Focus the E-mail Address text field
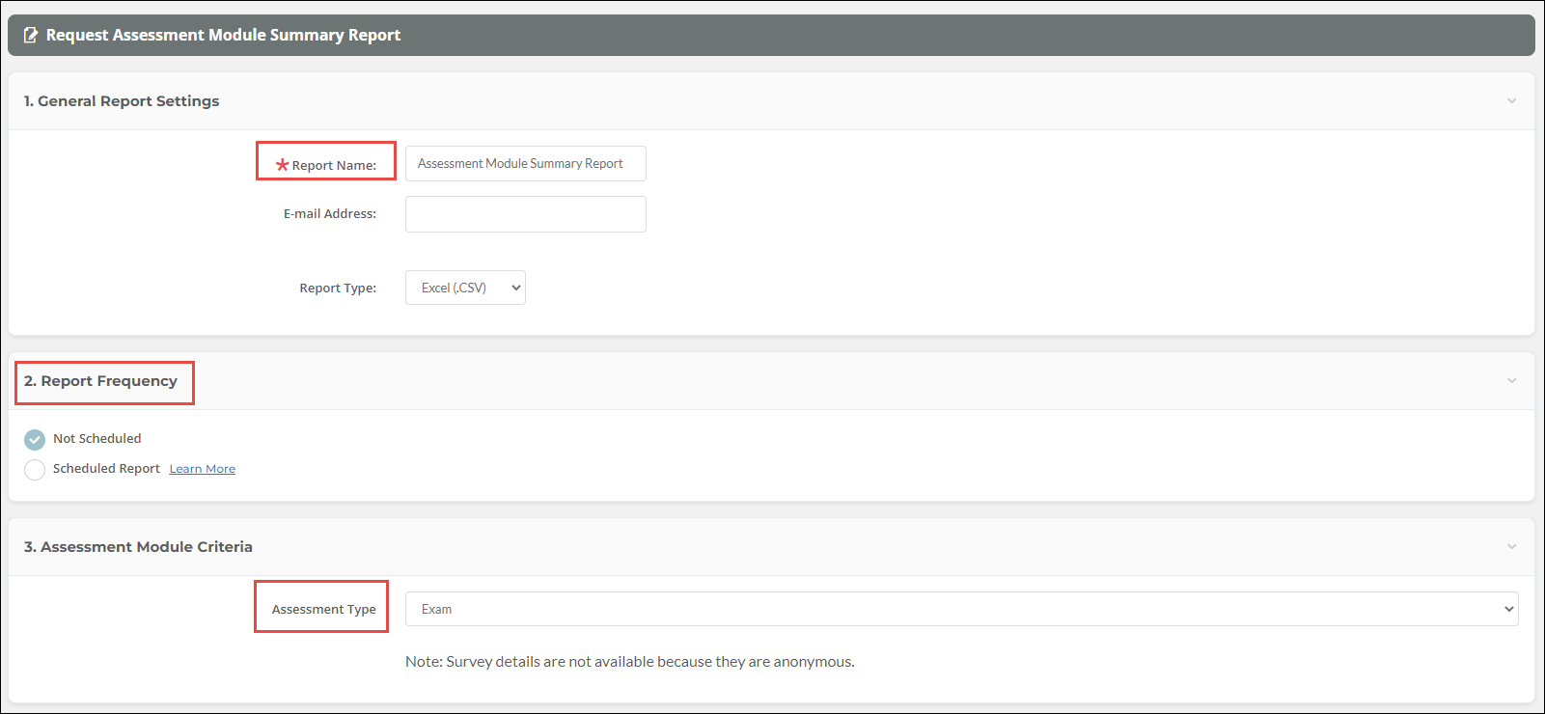The image size is (1545, 714). [x=525, y=214]
